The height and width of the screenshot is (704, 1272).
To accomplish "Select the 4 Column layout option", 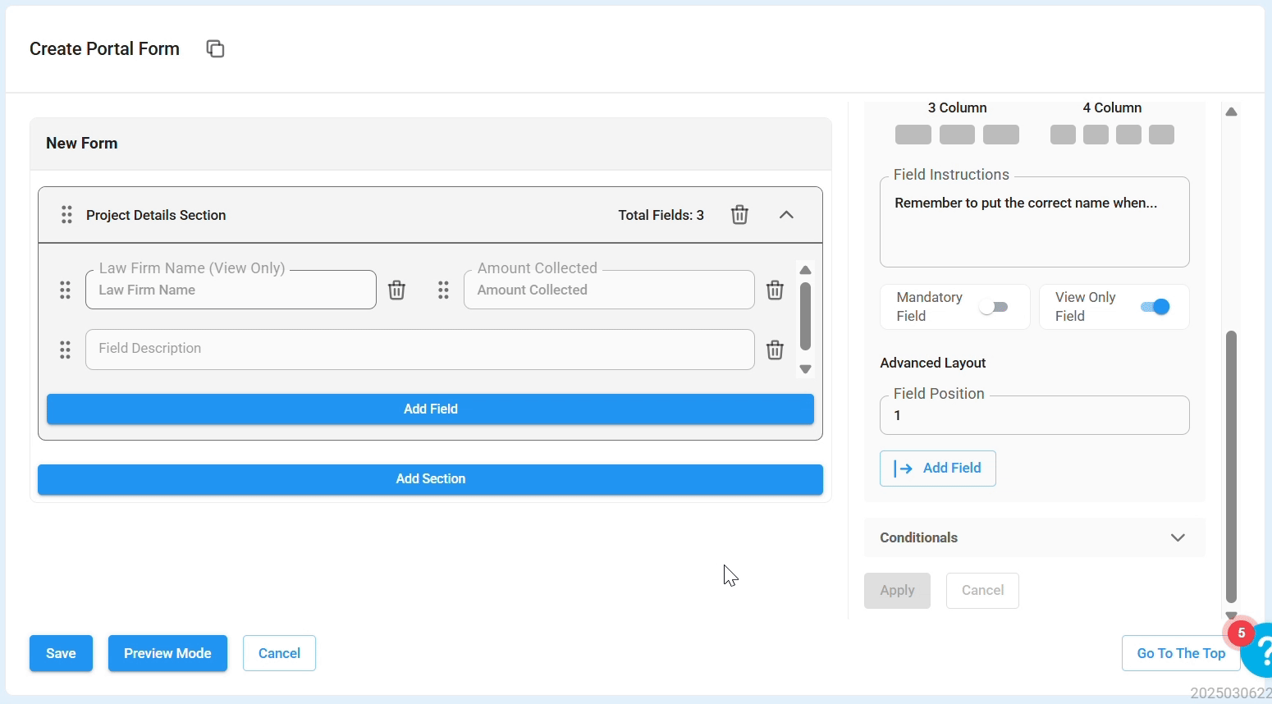I will coord(1112,135).
